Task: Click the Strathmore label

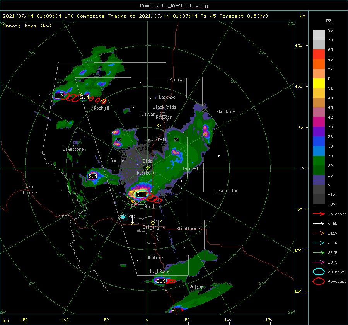Action: [188, 229]
